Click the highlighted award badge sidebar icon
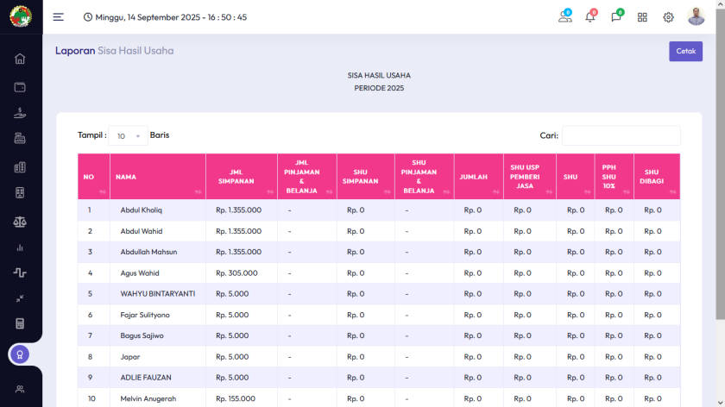 coord(20,354)
